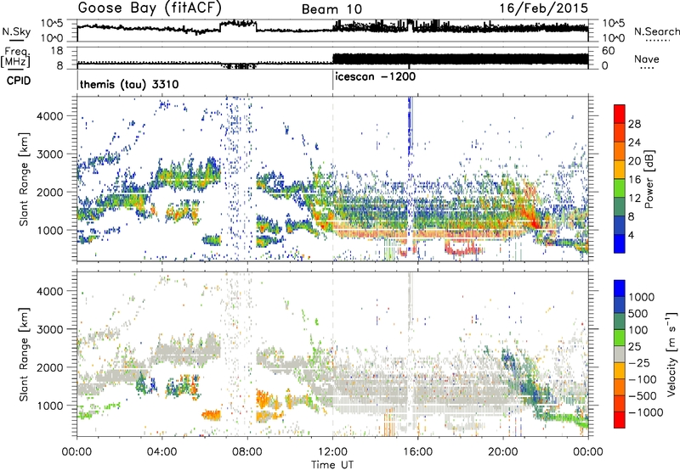Click the 'CPID' row label
Image resolution: width=680 pixels, height=470 pixels.
click(19, 81)
